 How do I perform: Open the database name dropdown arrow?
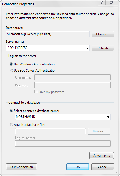(x=108, y=117)
